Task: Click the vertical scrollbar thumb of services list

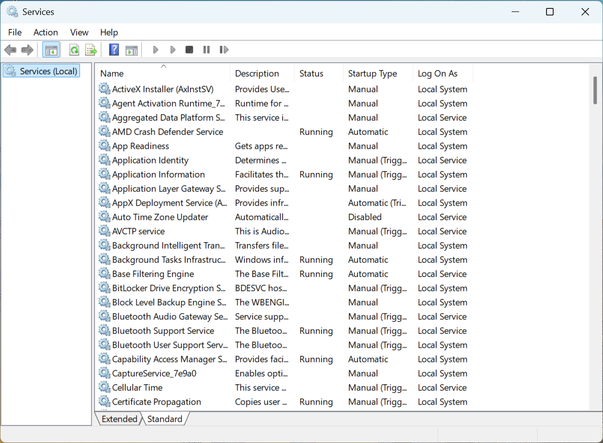Action: pos(595,90)
